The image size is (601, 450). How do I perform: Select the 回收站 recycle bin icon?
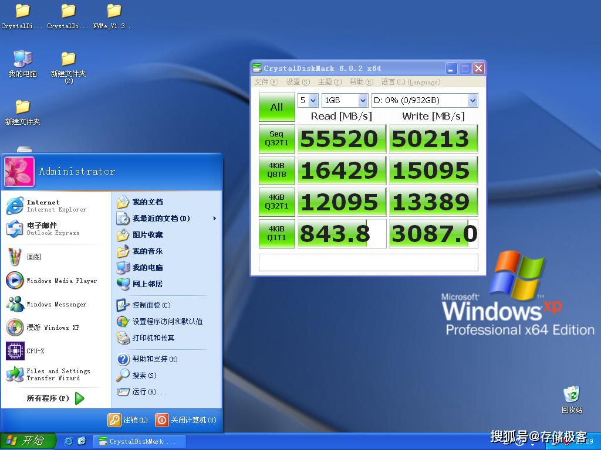pos(572,400)
